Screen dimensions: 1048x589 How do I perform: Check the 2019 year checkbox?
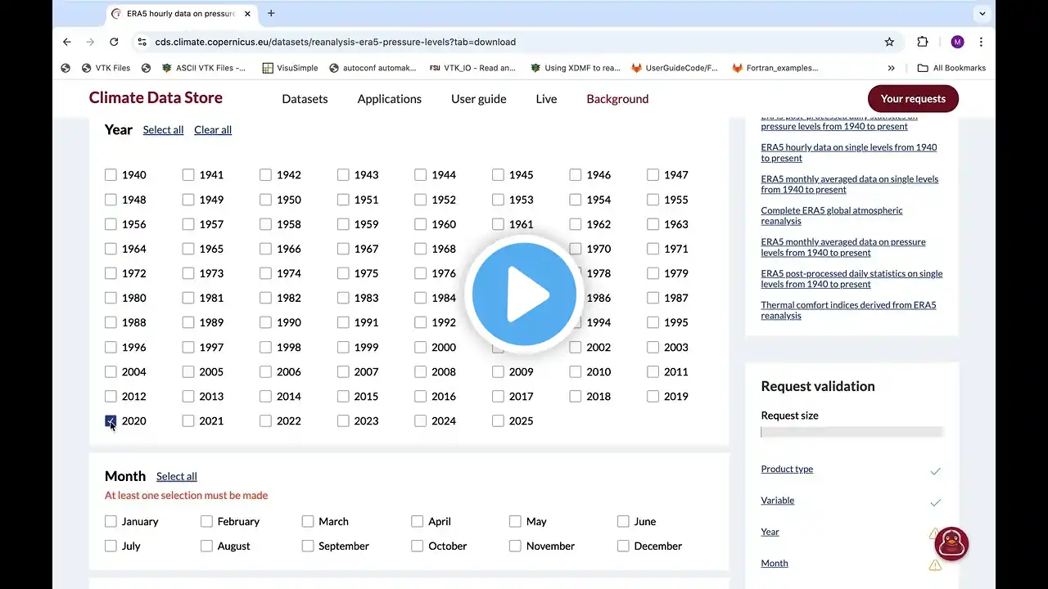(x=653, y=397)
